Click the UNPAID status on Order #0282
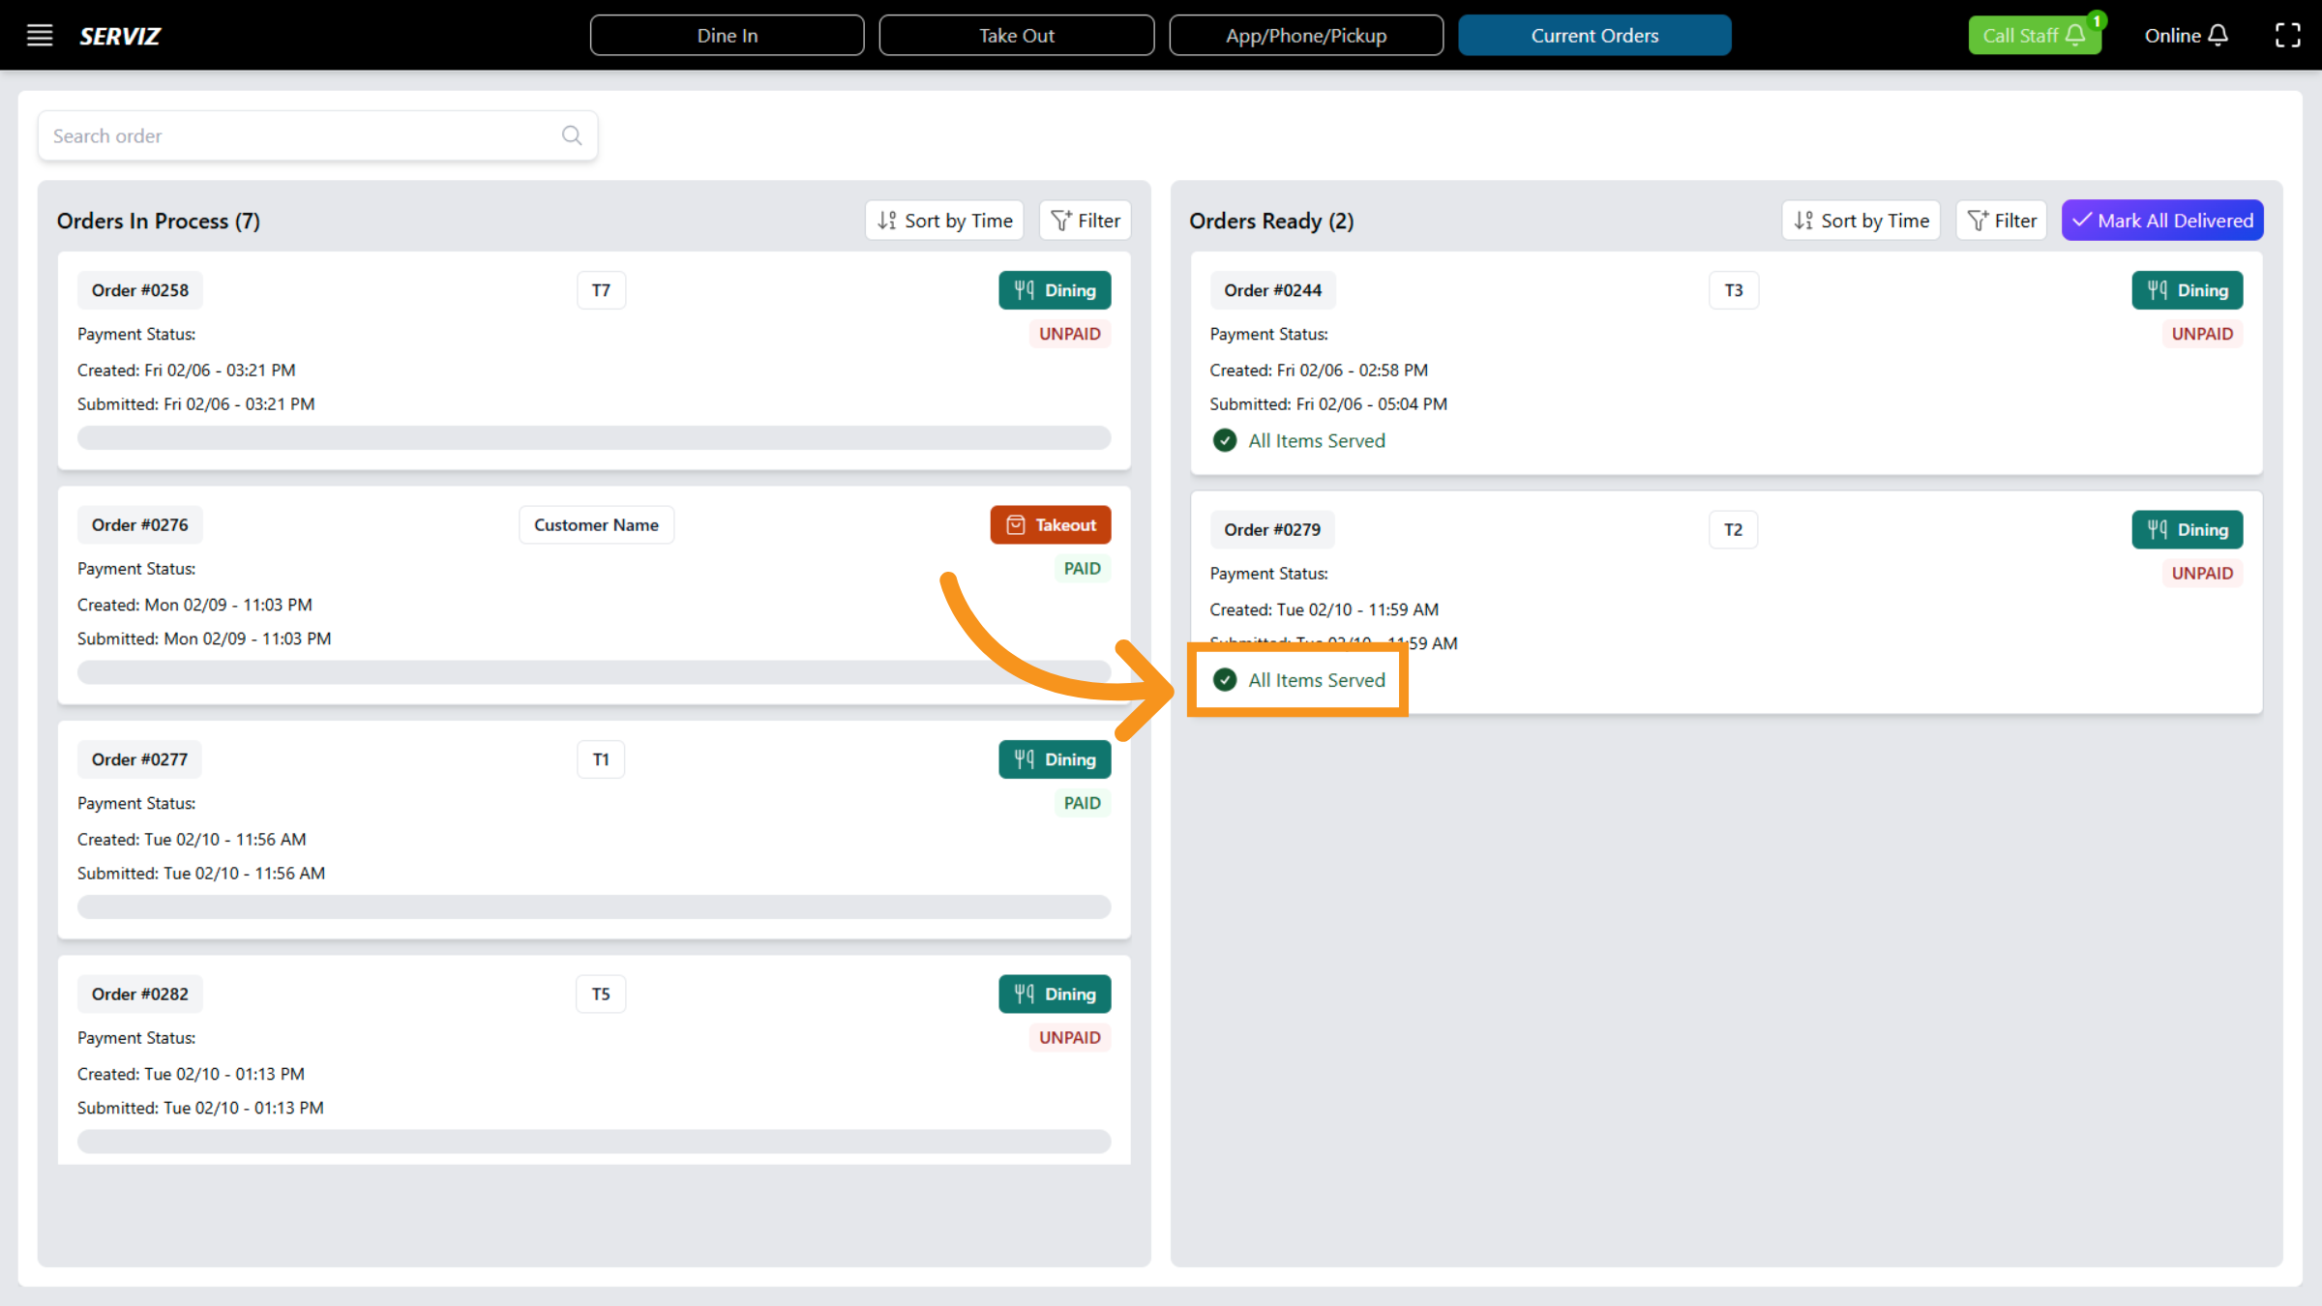This screenshot has width=2322, height=1306. click(x=1069, y=1038)
